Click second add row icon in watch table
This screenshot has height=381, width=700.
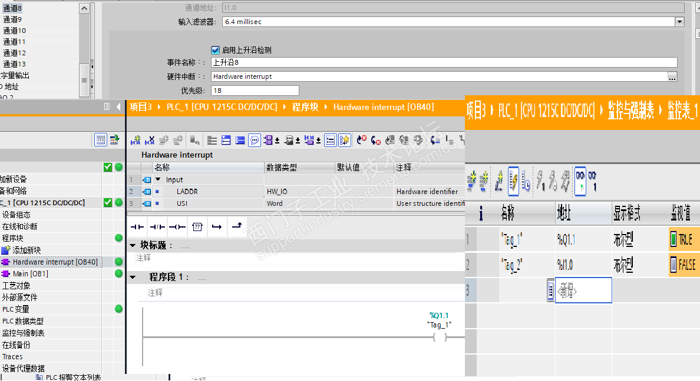point(484,181)
